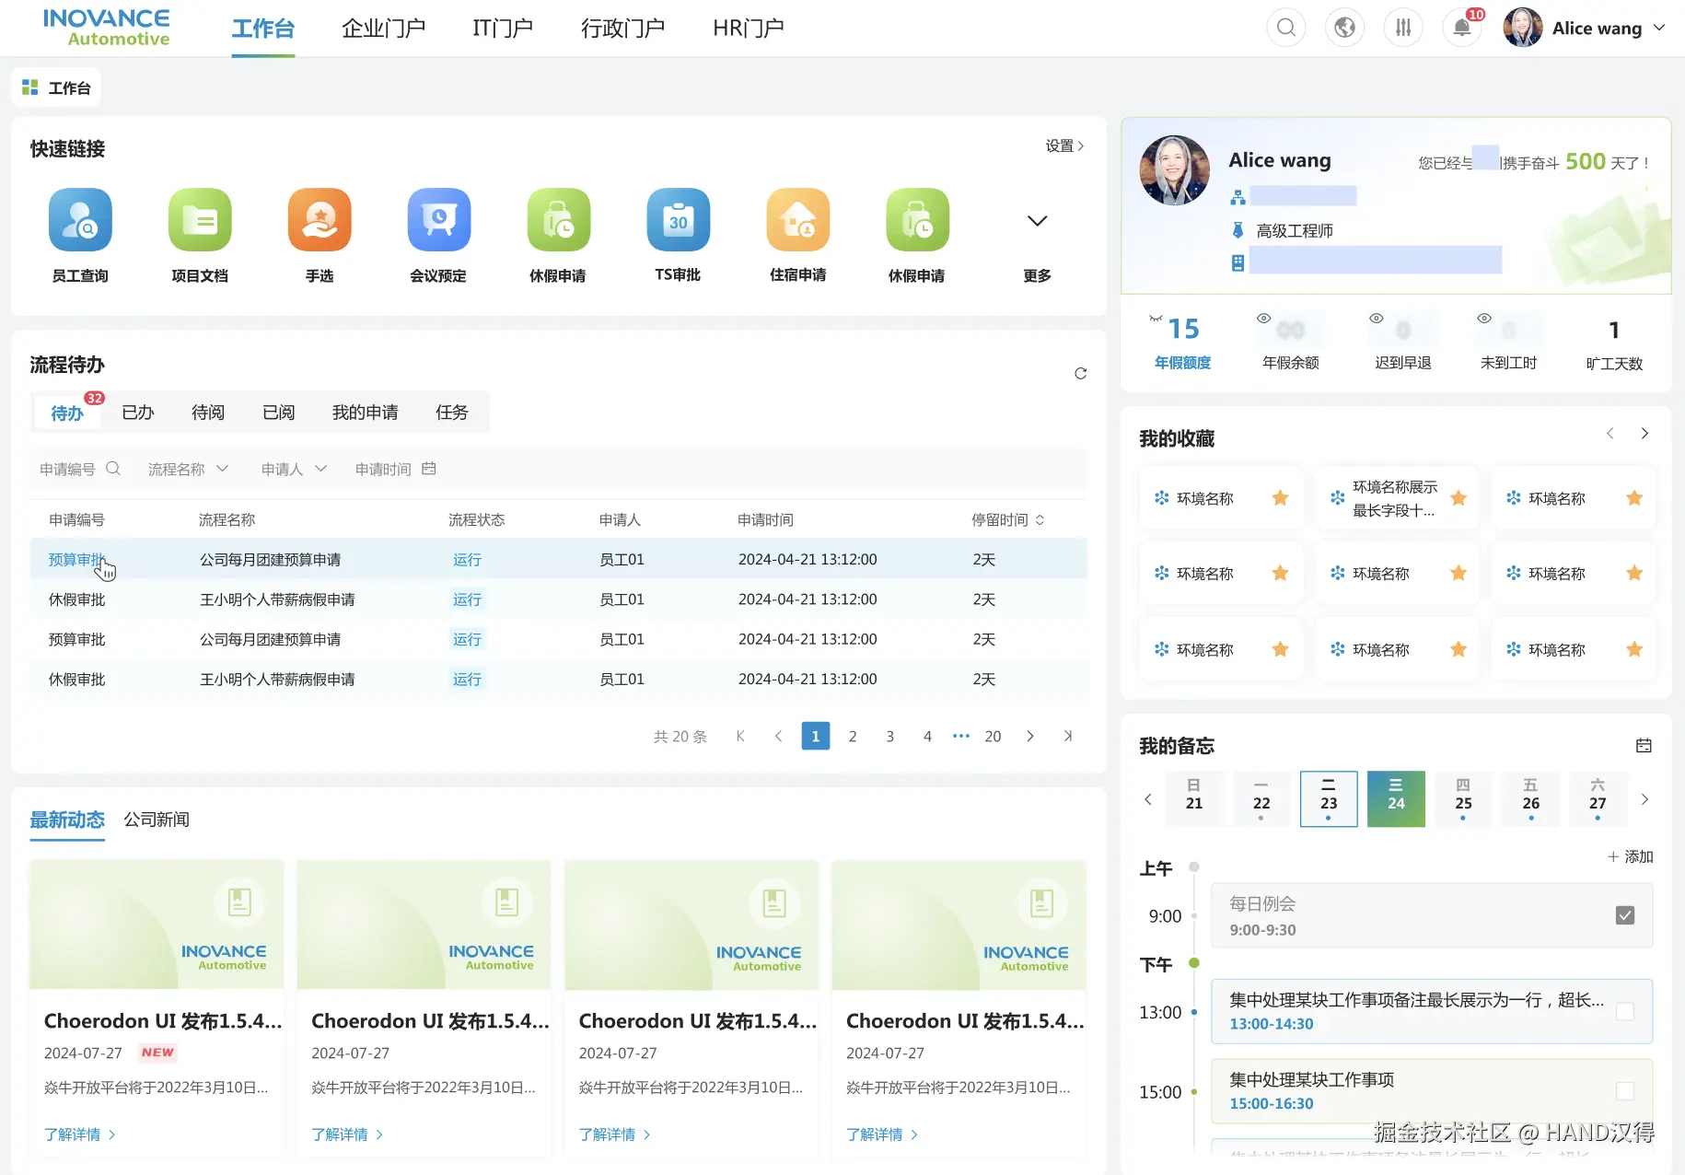Open the calendar icon beside 申请时间 filter
The height and width of the screenshot is (1175, 1685).
[x=429, y=469]
